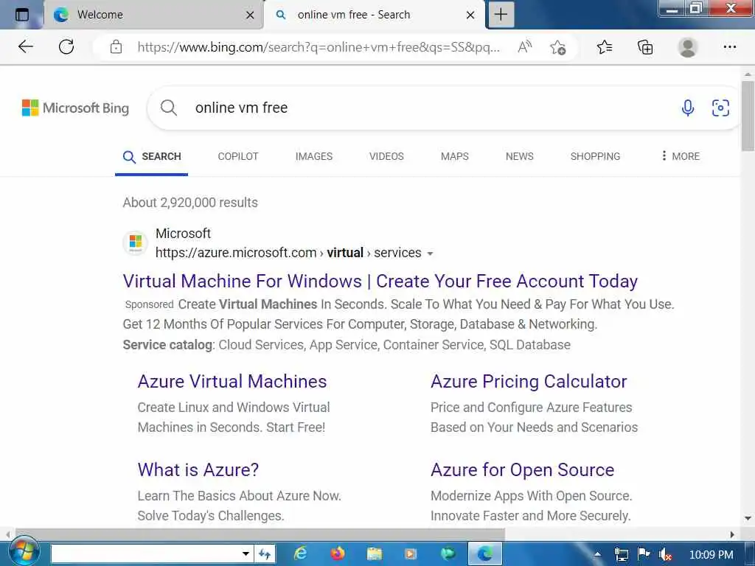Viewport: 755px width, 566px height.
Task: Launch Firefox from taskbar
Action: tap(338, 554)
